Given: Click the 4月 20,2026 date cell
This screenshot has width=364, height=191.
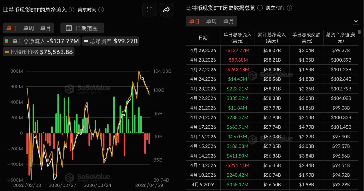Looking at the screenshot, I should [203, 117].
